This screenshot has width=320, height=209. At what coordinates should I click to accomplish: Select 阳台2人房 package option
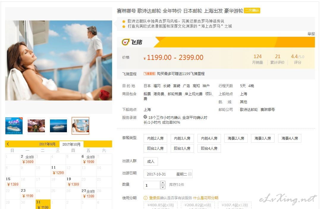[155, 148]
